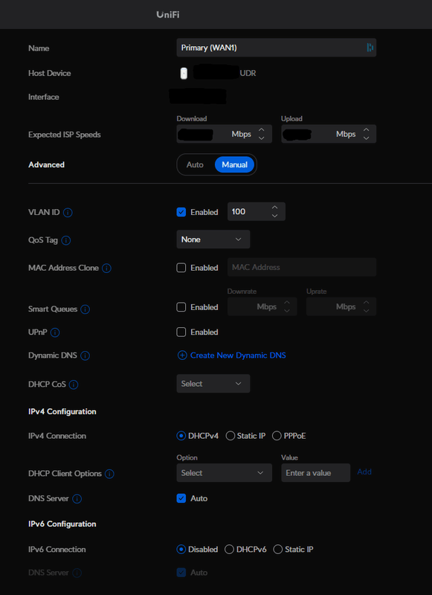The height and width of the screenshot is (595, 432).
Task: Click the DHCP CoS info icon
Action: [x=74, y=385]
